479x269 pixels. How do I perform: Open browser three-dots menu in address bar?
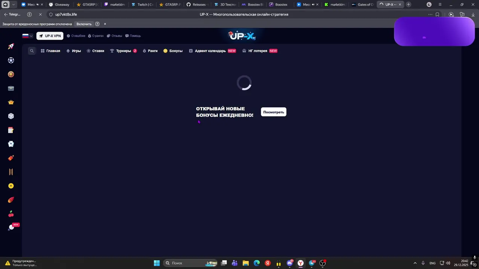click(x=430, y=15)
